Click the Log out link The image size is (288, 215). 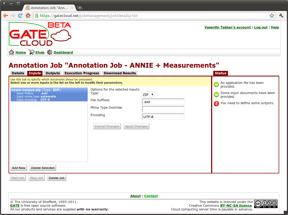pos(261,27)
